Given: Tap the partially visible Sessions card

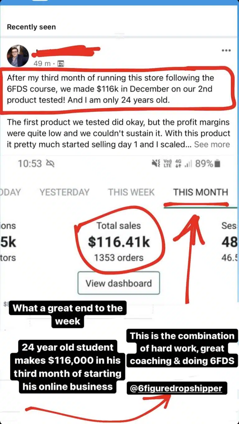Looking at the screenshot, I should 229,242.
